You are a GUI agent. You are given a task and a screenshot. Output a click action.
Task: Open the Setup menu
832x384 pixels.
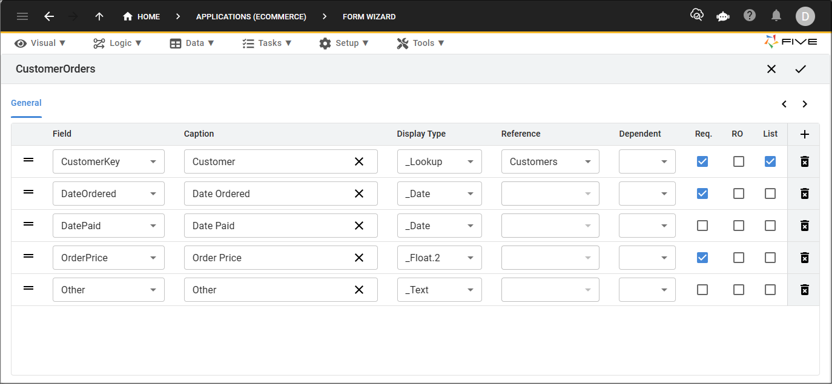344,43
